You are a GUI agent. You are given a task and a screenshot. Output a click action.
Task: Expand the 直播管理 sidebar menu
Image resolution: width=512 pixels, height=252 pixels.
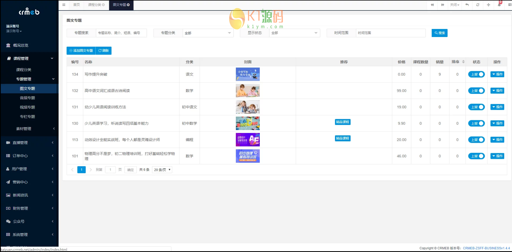point(29,143)
